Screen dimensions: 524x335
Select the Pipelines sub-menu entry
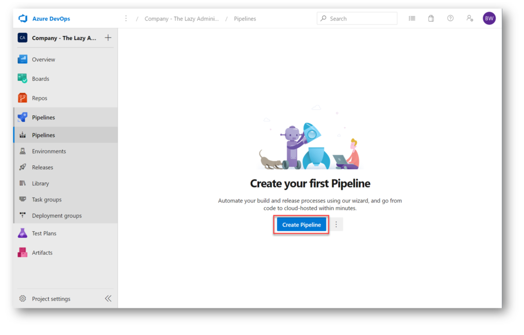coord(65,135)
